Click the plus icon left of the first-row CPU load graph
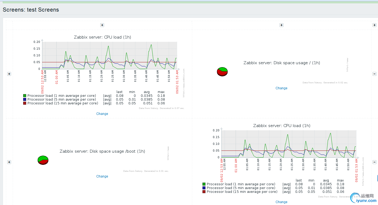Image resolution: width=378 pixels, height=205 pixels. click(9, 74)
